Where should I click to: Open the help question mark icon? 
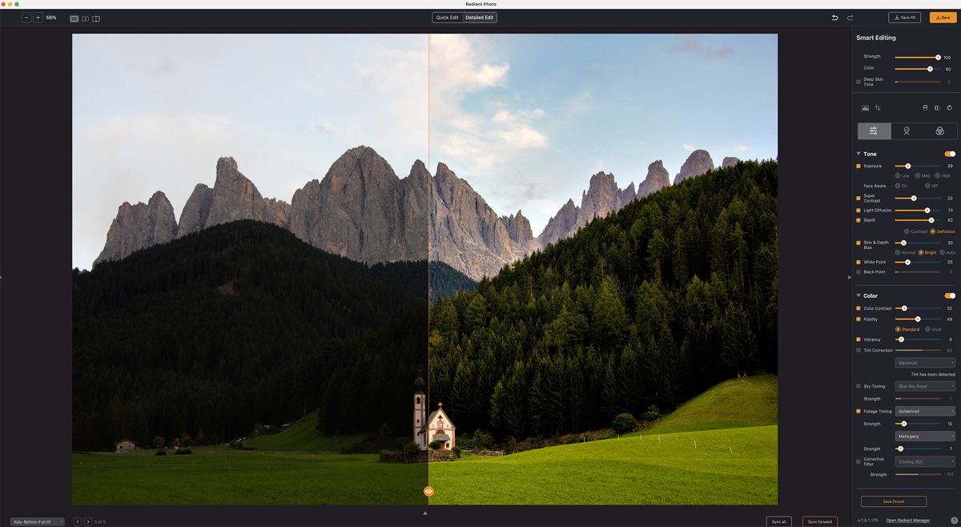click(x=954, y=521)
